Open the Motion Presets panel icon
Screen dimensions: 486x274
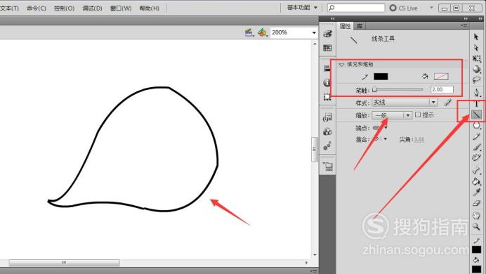click(327, 145)
